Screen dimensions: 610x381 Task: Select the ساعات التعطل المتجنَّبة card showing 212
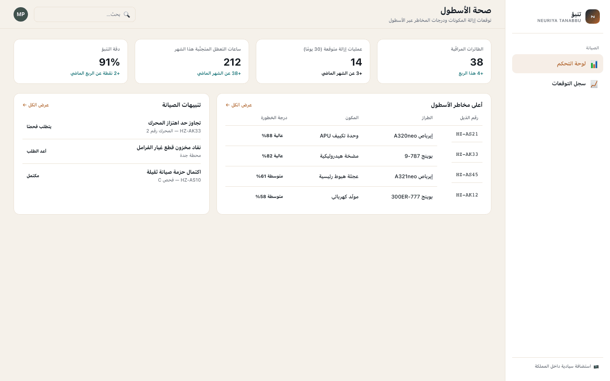coord(192,61)
